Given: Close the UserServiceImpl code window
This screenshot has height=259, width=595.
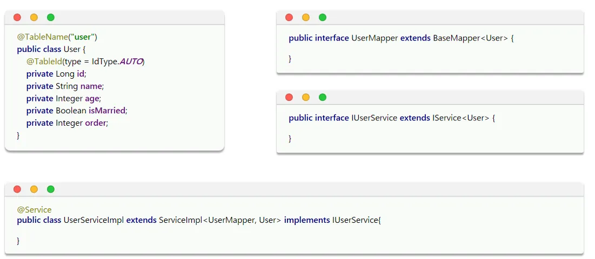Looking at the screenshot, I should [x=17, y=189].
